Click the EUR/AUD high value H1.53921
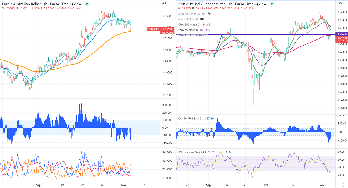The height and width of the screenshot is (188, 348). (23, 8)
